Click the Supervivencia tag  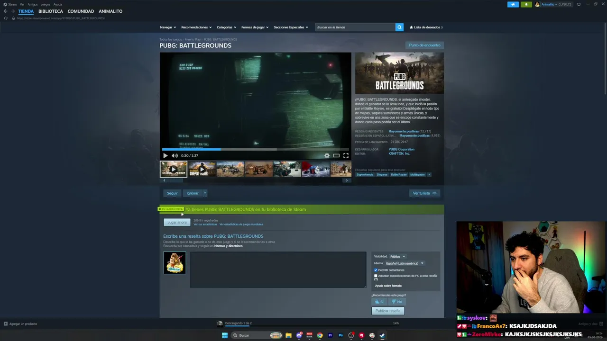point(365,175)
